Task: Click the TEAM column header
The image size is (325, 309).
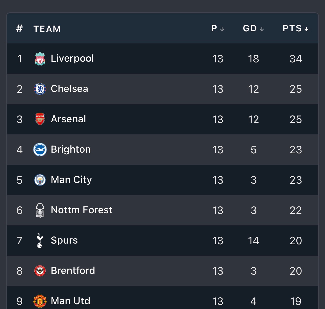Action: pyautogui.click(x=47, y=29)
